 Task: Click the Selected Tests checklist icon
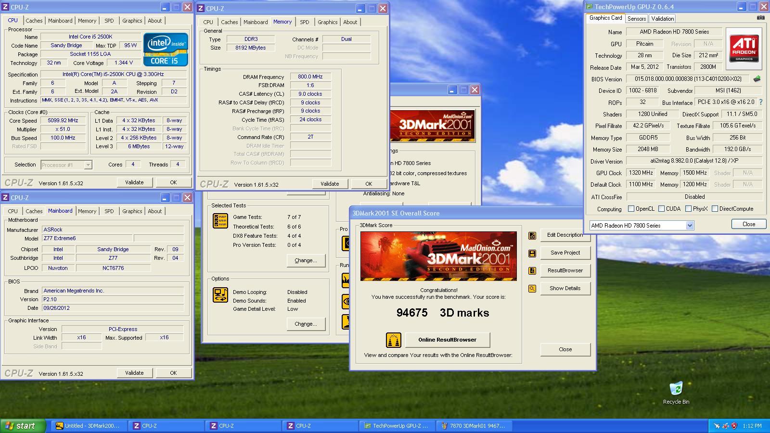click(x=220, y=221)
